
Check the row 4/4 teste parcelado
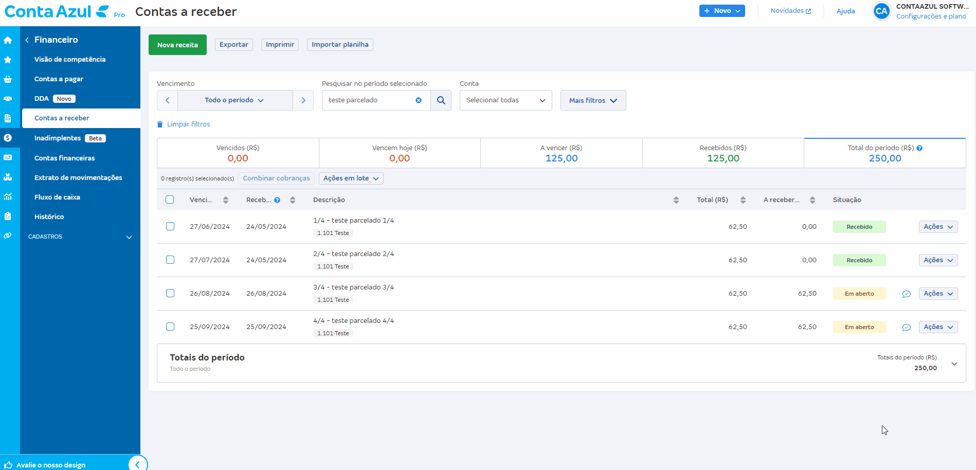click(x=170, y=327)
